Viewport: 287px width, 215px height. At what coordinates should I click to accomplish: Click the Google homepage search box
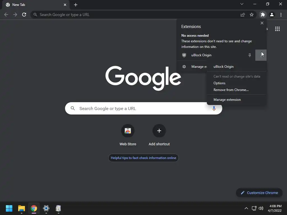(143, 108)
